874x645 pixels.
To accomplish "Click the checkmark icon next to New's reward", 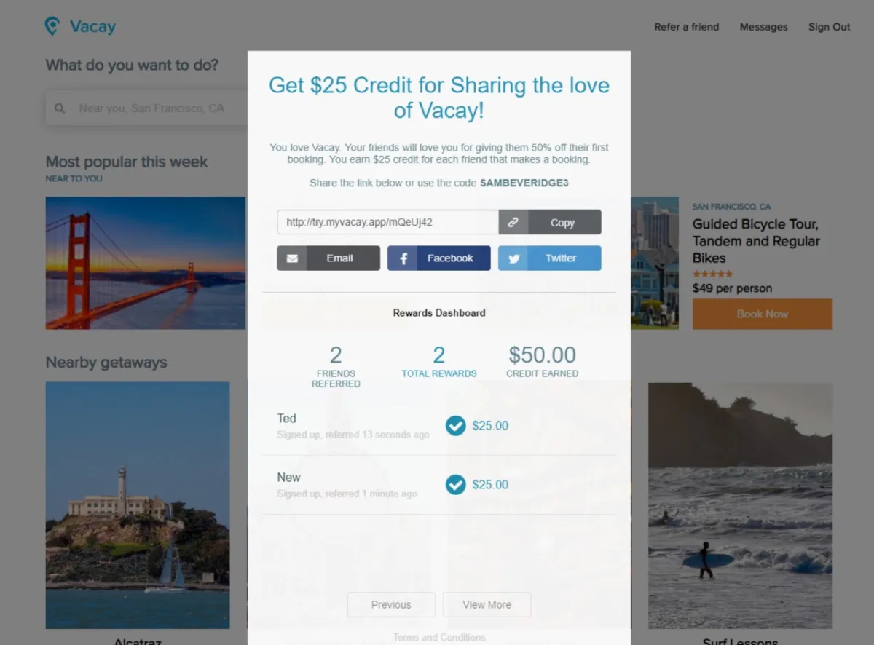I will pyautogui.click(x=456, y=484).
